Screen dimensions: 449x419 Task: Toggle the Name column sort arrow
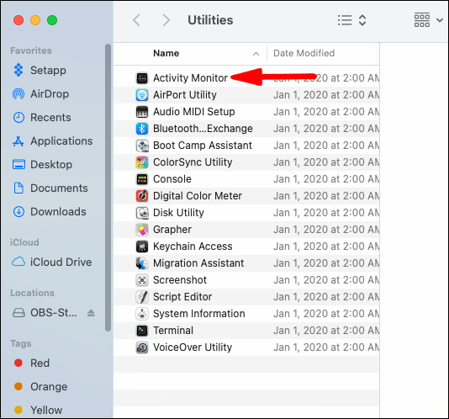256,54
